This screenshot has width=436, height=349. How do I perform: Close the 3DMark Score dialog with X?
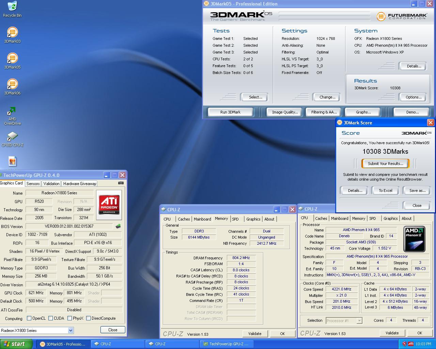pyautogui.click(x=431, y=123)
